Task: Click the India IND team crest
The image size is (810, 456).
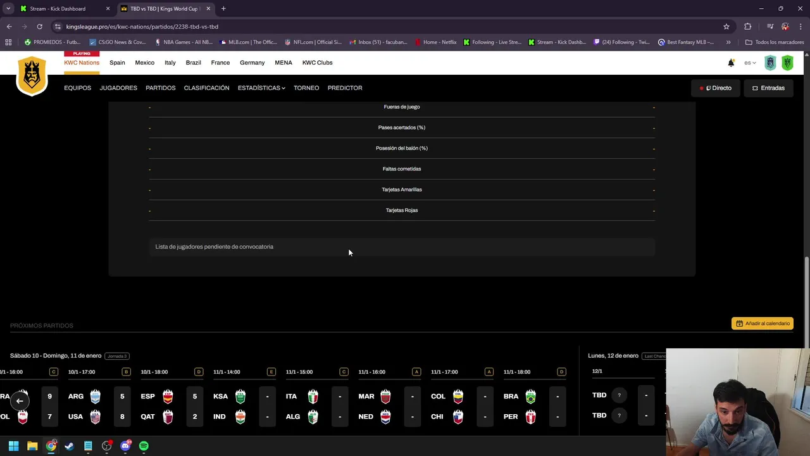Action: click(240, 417)
